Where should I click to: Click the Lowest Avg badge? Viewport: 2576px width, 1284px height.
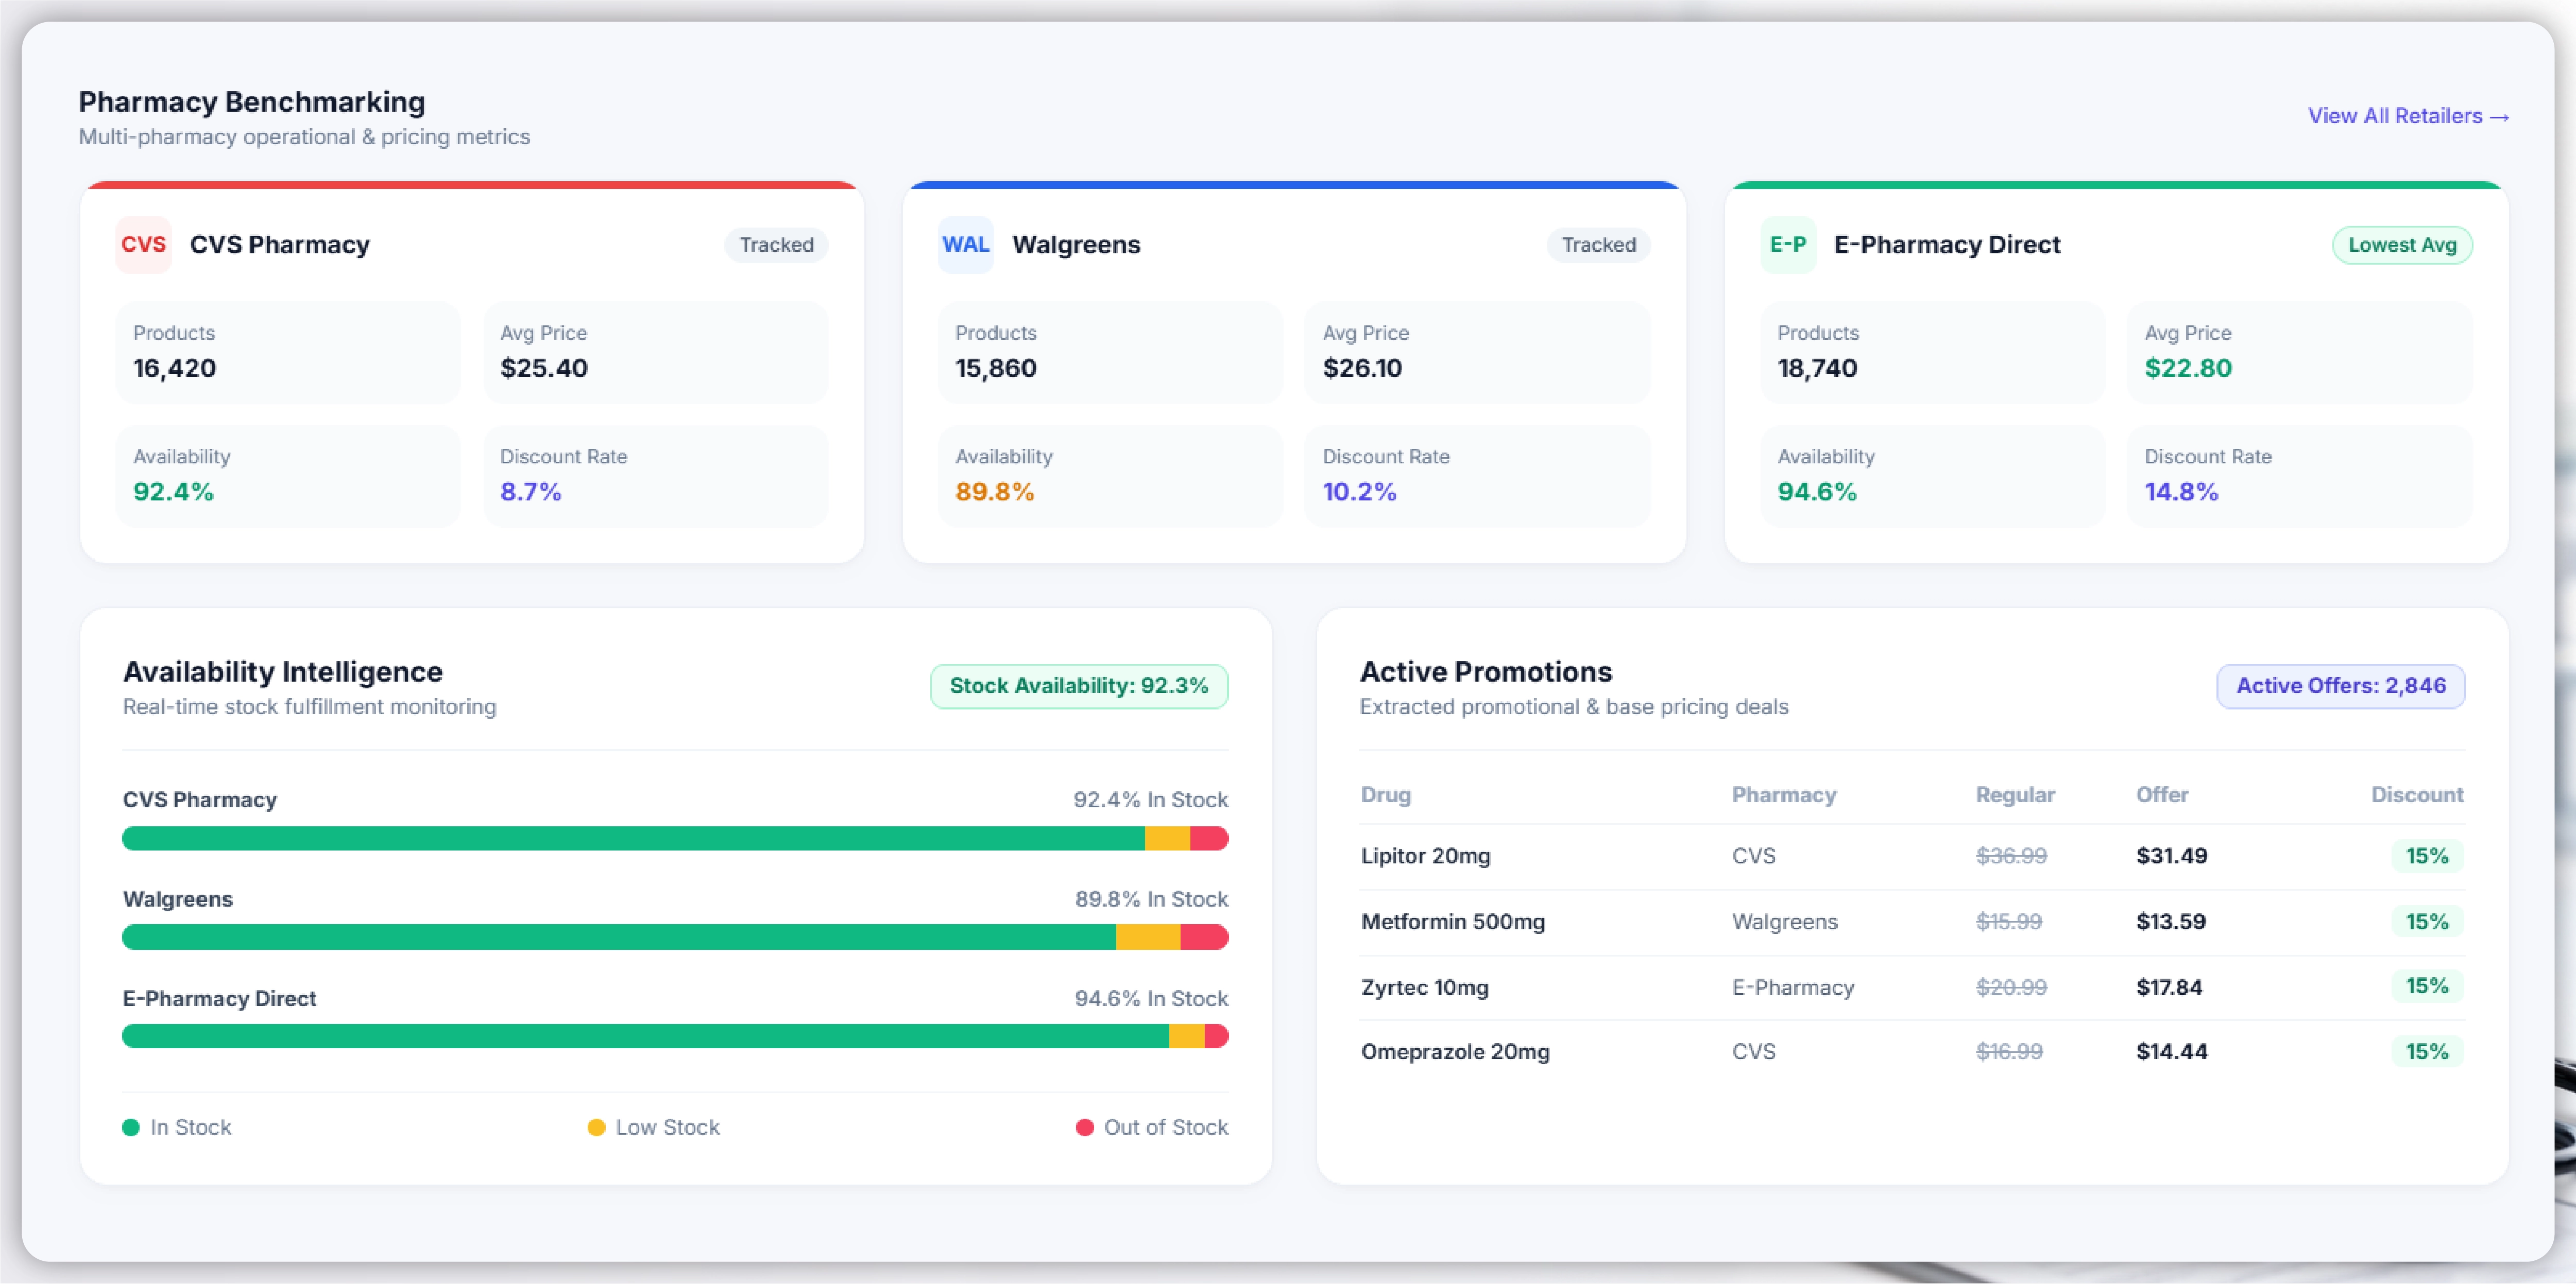point(2402,245)
